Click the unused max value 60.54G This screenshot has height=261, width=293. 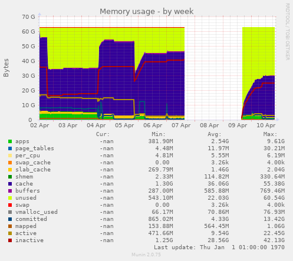point(274,198)
